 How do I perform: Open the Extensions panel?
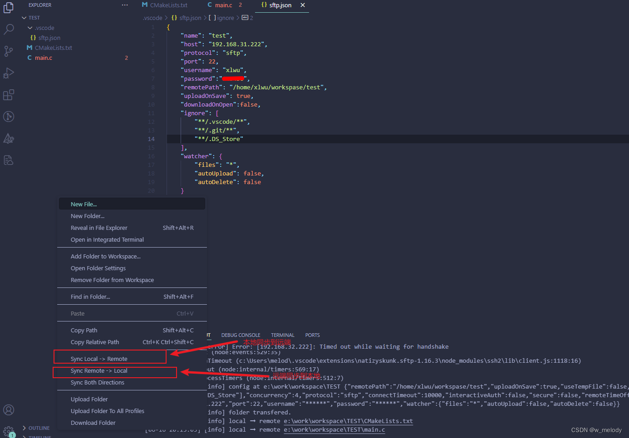[x=9, y=94]
